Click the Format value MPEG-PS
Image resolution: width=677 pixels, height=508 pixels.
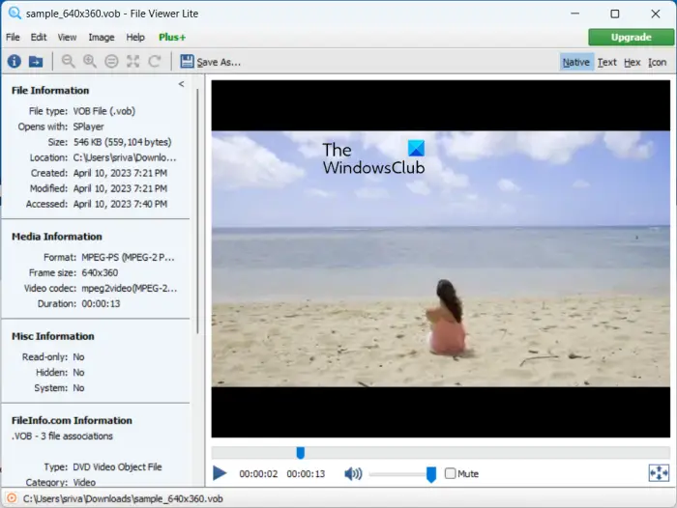pyautogui.click(x=128, y=258)
